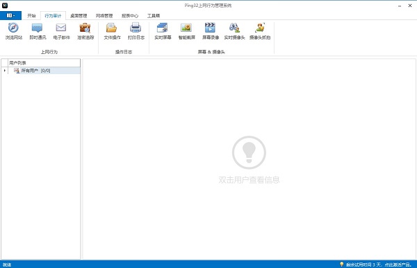The width and height of the screenshot is (417, 268).
Task: Select the 实时摄像头 binoculars icon
Action: tap(234, 28)
